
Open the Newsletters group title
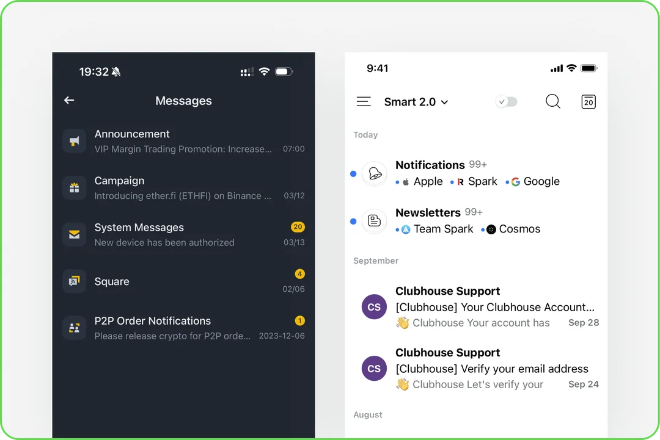428,212
